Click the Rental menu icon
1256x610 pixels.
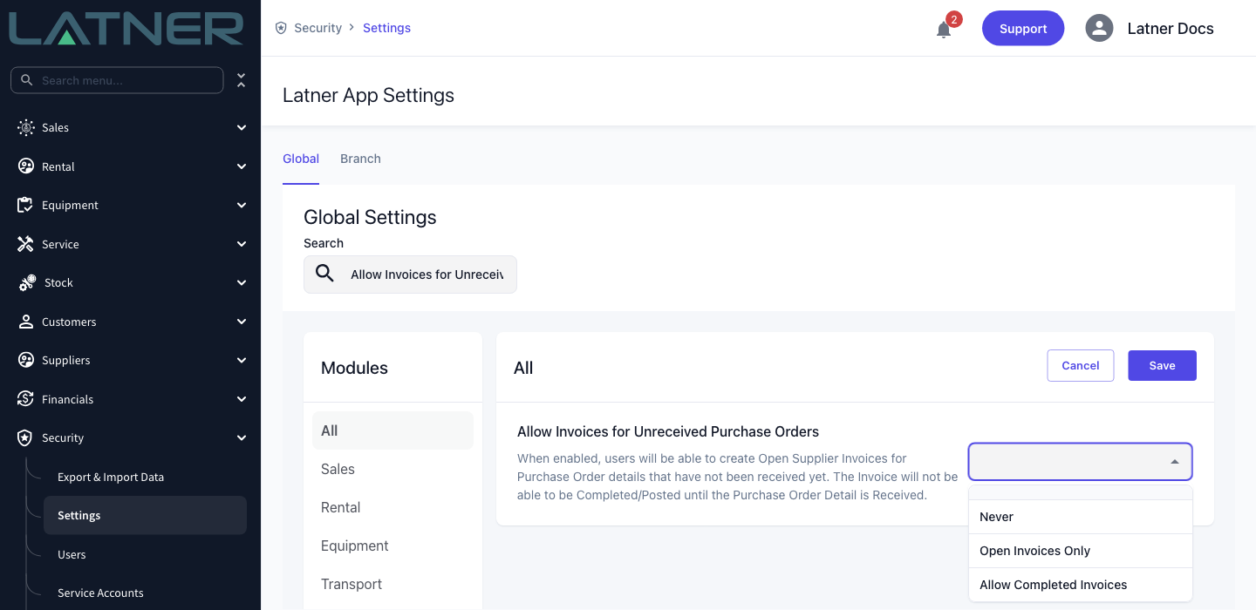26,166
